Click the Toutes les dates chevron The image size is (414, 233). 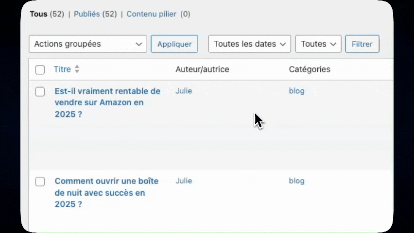coord(283,44)
